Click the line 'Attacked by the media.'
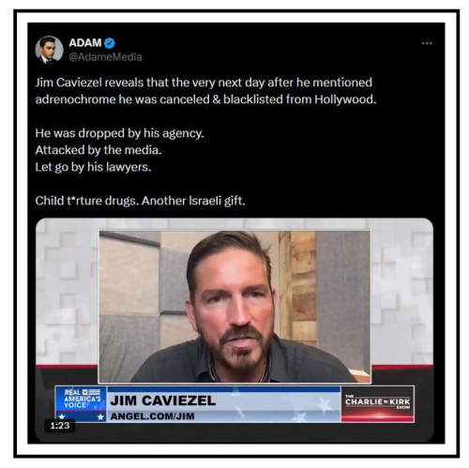This screenshot has height=468, width=469. pos(98,150)
